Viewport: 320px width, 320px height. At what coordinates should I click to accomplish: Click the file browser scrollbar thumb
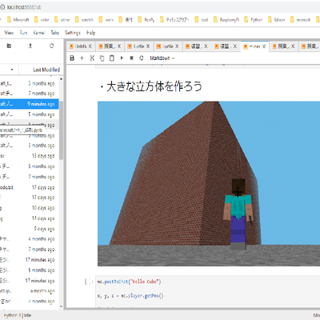(61, 130)
